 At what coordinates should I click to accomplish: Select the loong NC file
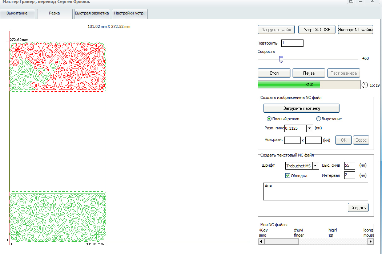(x=368, y=230)
